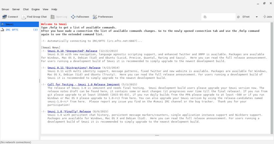This screenshot has width=274, height=144.
Task: Select the Smuxi home tab icon
Action: pos(2,24)
